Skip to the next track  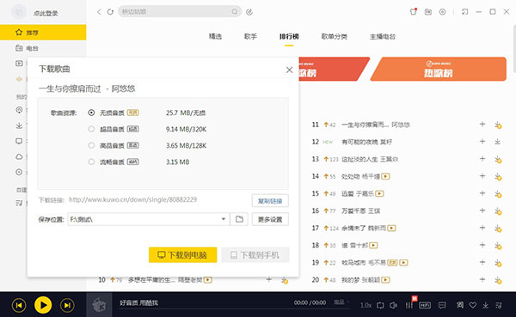click(67, 306)
